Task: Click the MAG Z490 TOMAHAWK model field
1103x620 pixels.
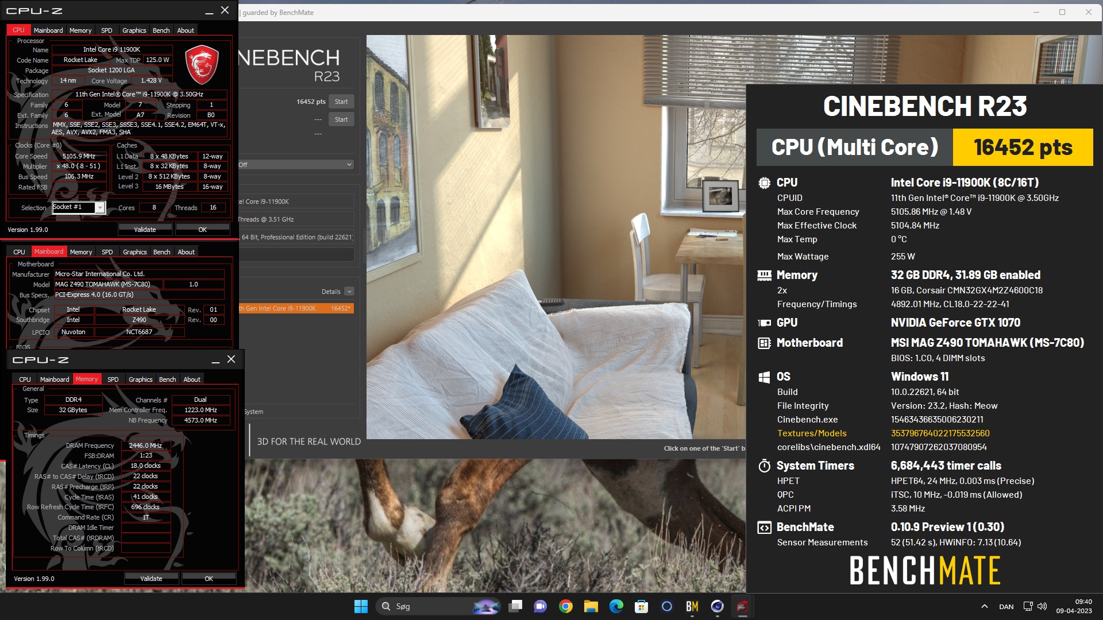Action: click(x=108, y=284)
